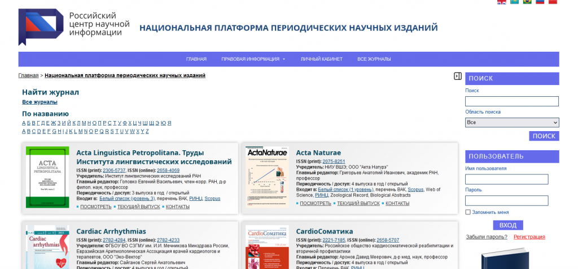The height and width of the screenshot is (269, 578).
Task: Click the Пароль input field
Action: (506, 200)
